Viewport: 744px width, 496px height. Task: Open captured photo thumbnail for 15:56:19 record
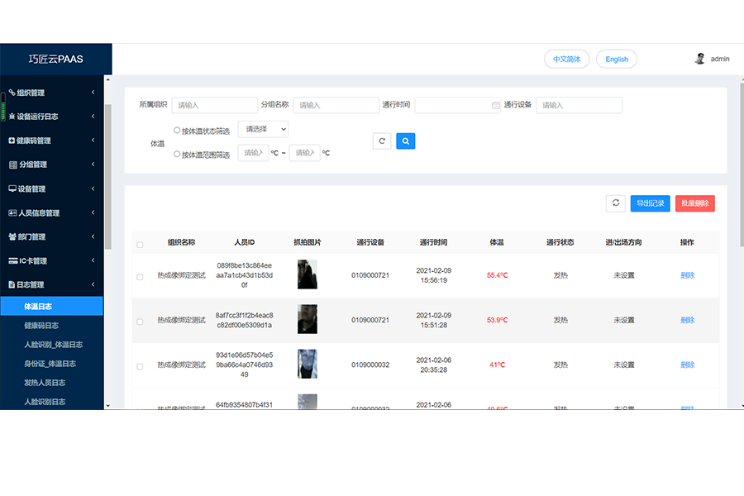(307, 274)
